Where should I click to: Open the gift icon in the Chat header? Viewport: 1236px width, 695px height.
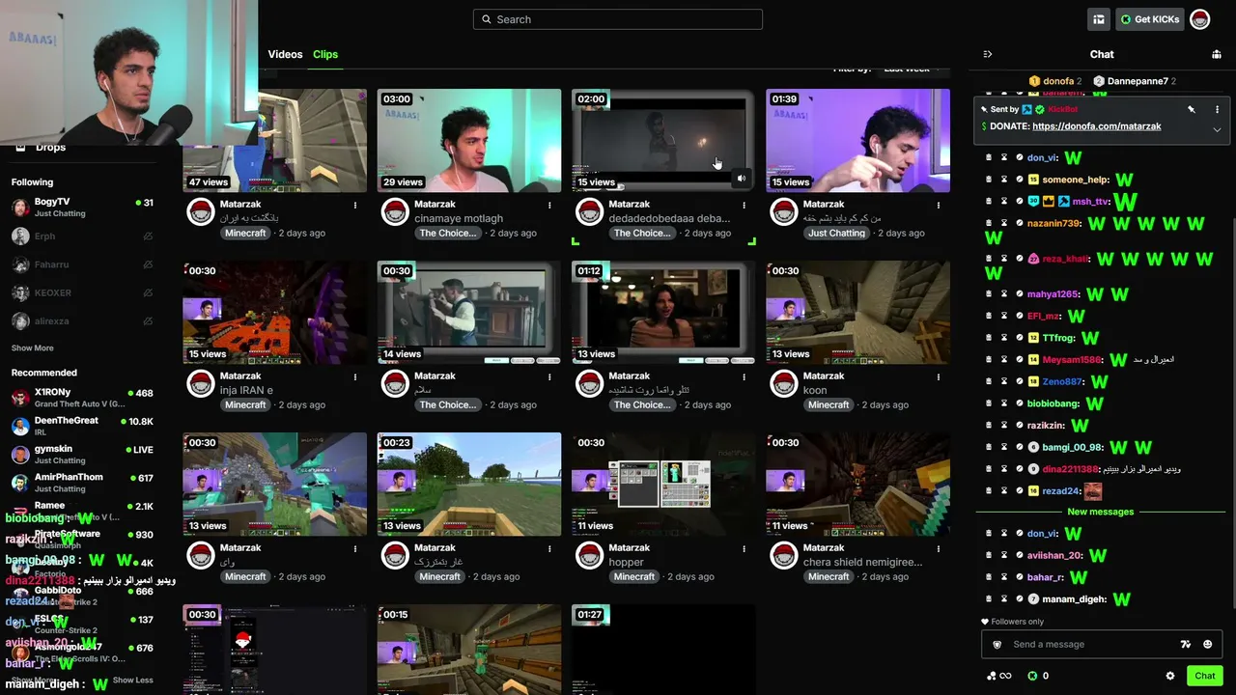click(1217, 54)
